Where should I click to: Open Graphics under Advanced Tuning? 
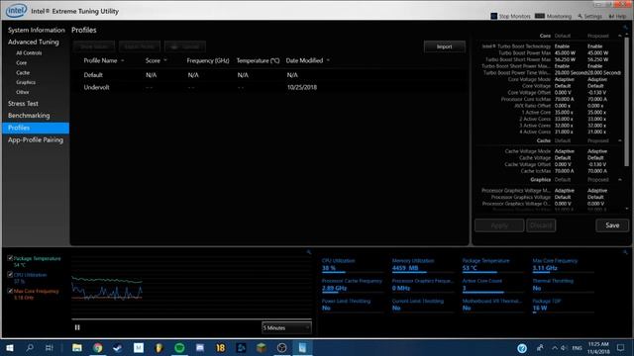click(26, 82)
